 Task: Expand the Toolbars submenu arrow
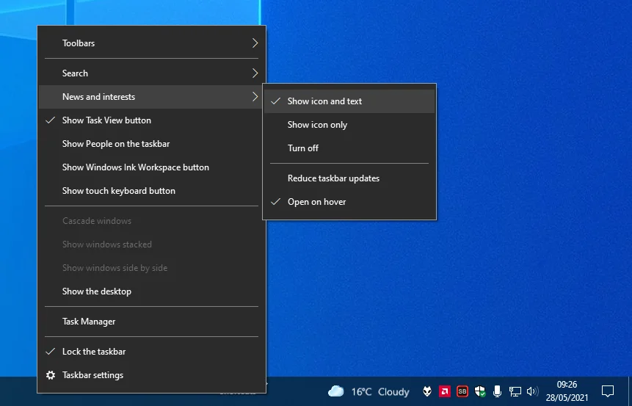click(255, 43)
